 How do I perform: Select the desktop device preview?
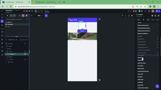[42, 11]
